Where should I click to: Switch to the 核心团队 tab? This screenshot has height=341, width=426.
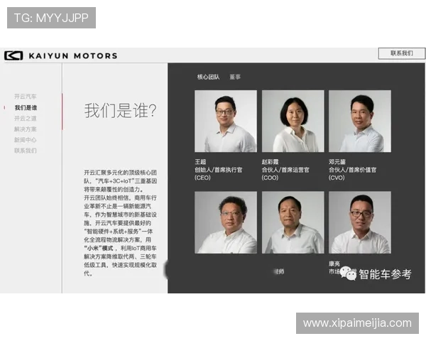coord(208,77)
